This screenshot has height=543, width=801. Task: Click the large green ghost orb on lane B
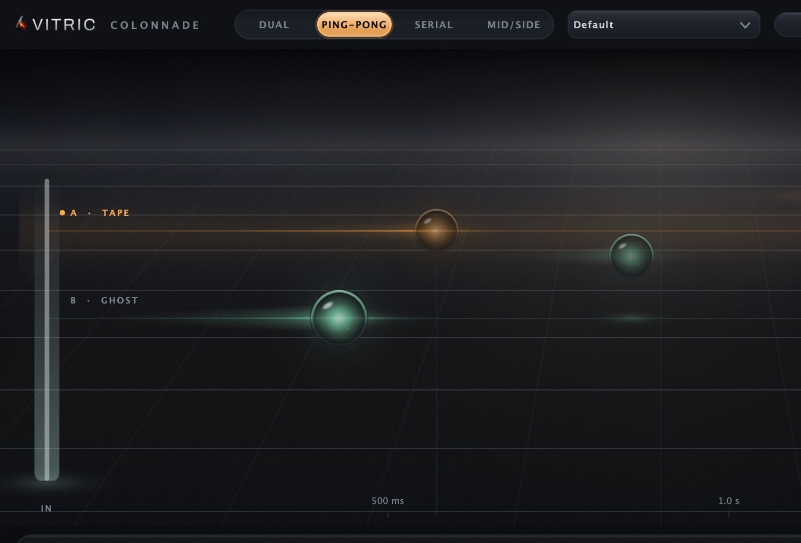coord(339,318)
